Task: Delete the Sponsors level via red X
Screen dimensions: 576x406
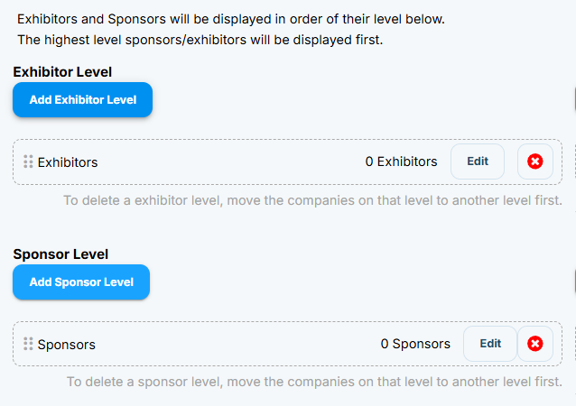Action: (x=535, y=344)
